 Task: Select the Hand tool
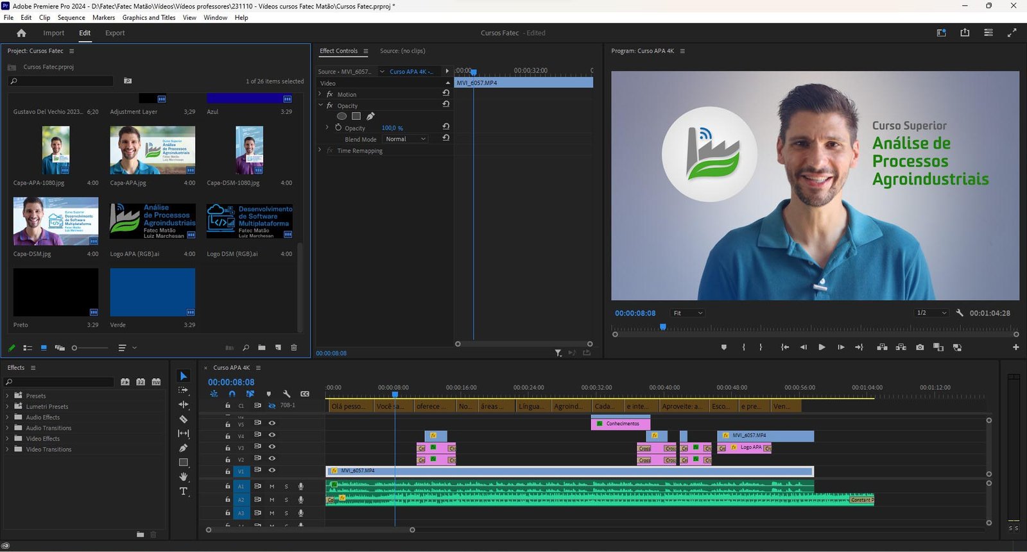coord(184,476)
